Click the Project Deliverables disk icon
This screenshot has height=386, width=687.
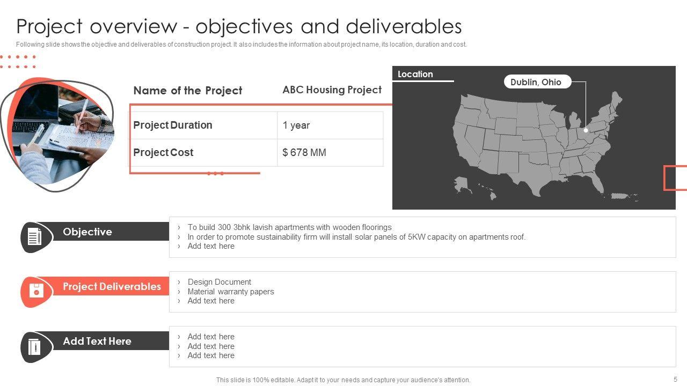(x=36, y=291)
